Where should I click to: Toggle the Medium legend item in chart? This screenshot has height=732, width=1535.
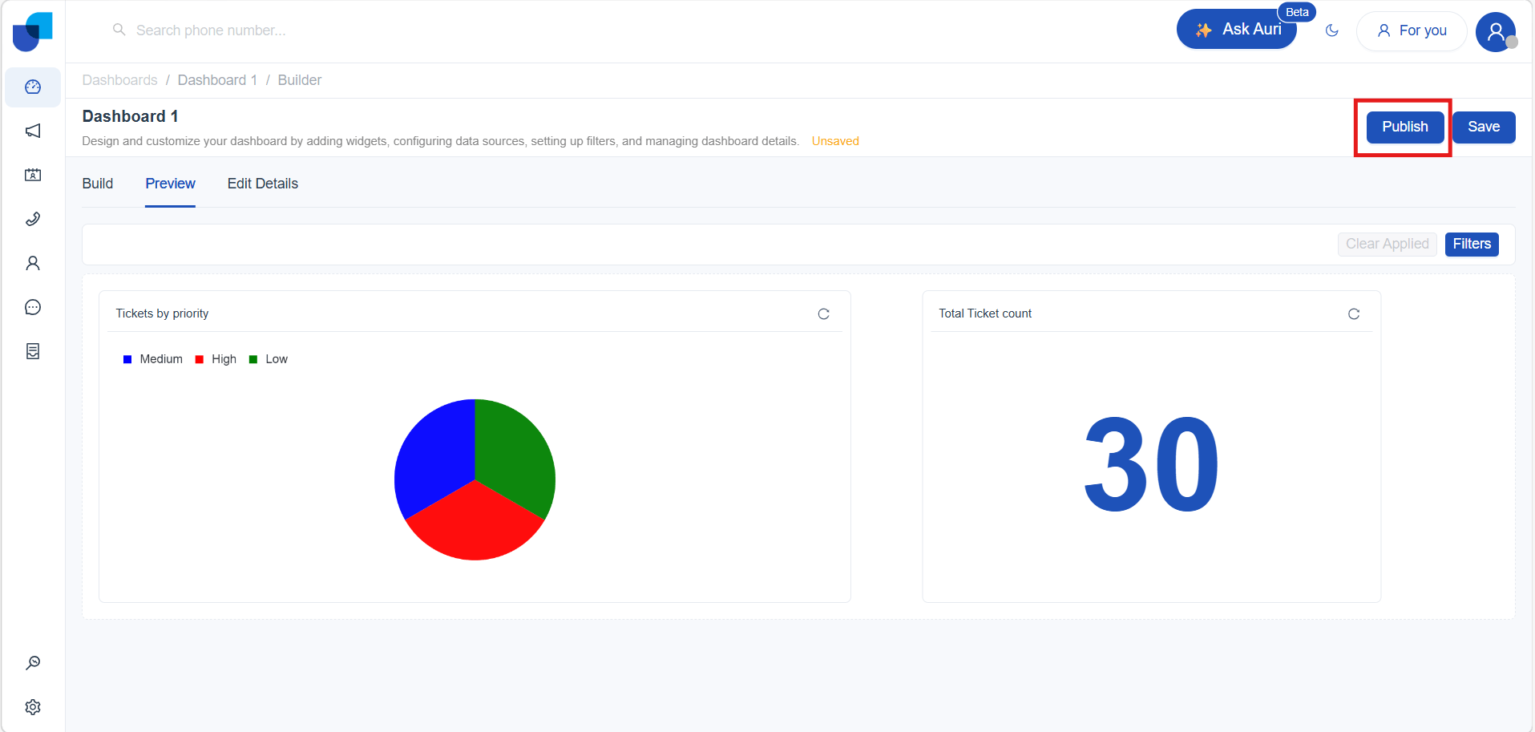click(x=153, y=359)
